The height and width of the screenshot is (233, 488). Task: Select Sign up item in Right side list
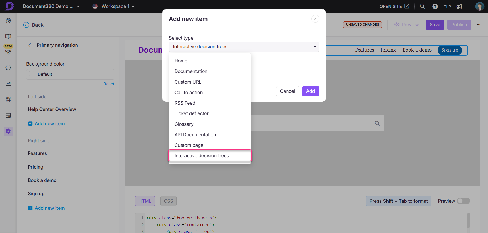point(36,194)
